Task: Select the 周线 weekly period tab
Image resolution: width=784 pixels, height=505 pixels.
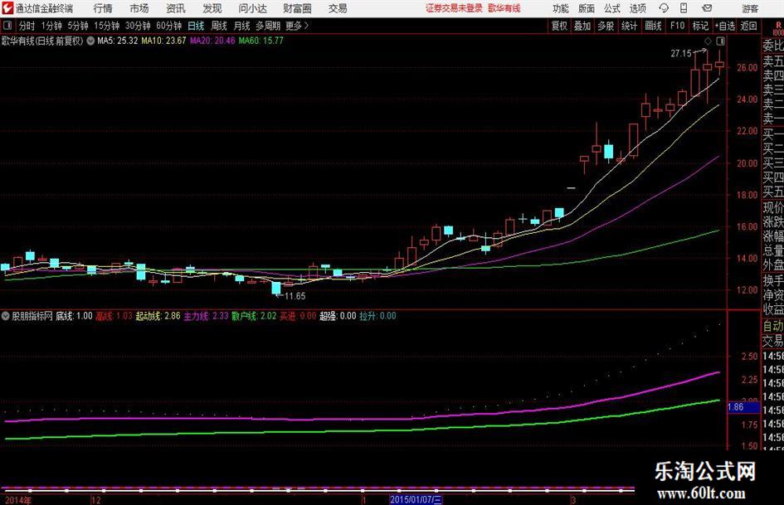Action: coord(219,26)
